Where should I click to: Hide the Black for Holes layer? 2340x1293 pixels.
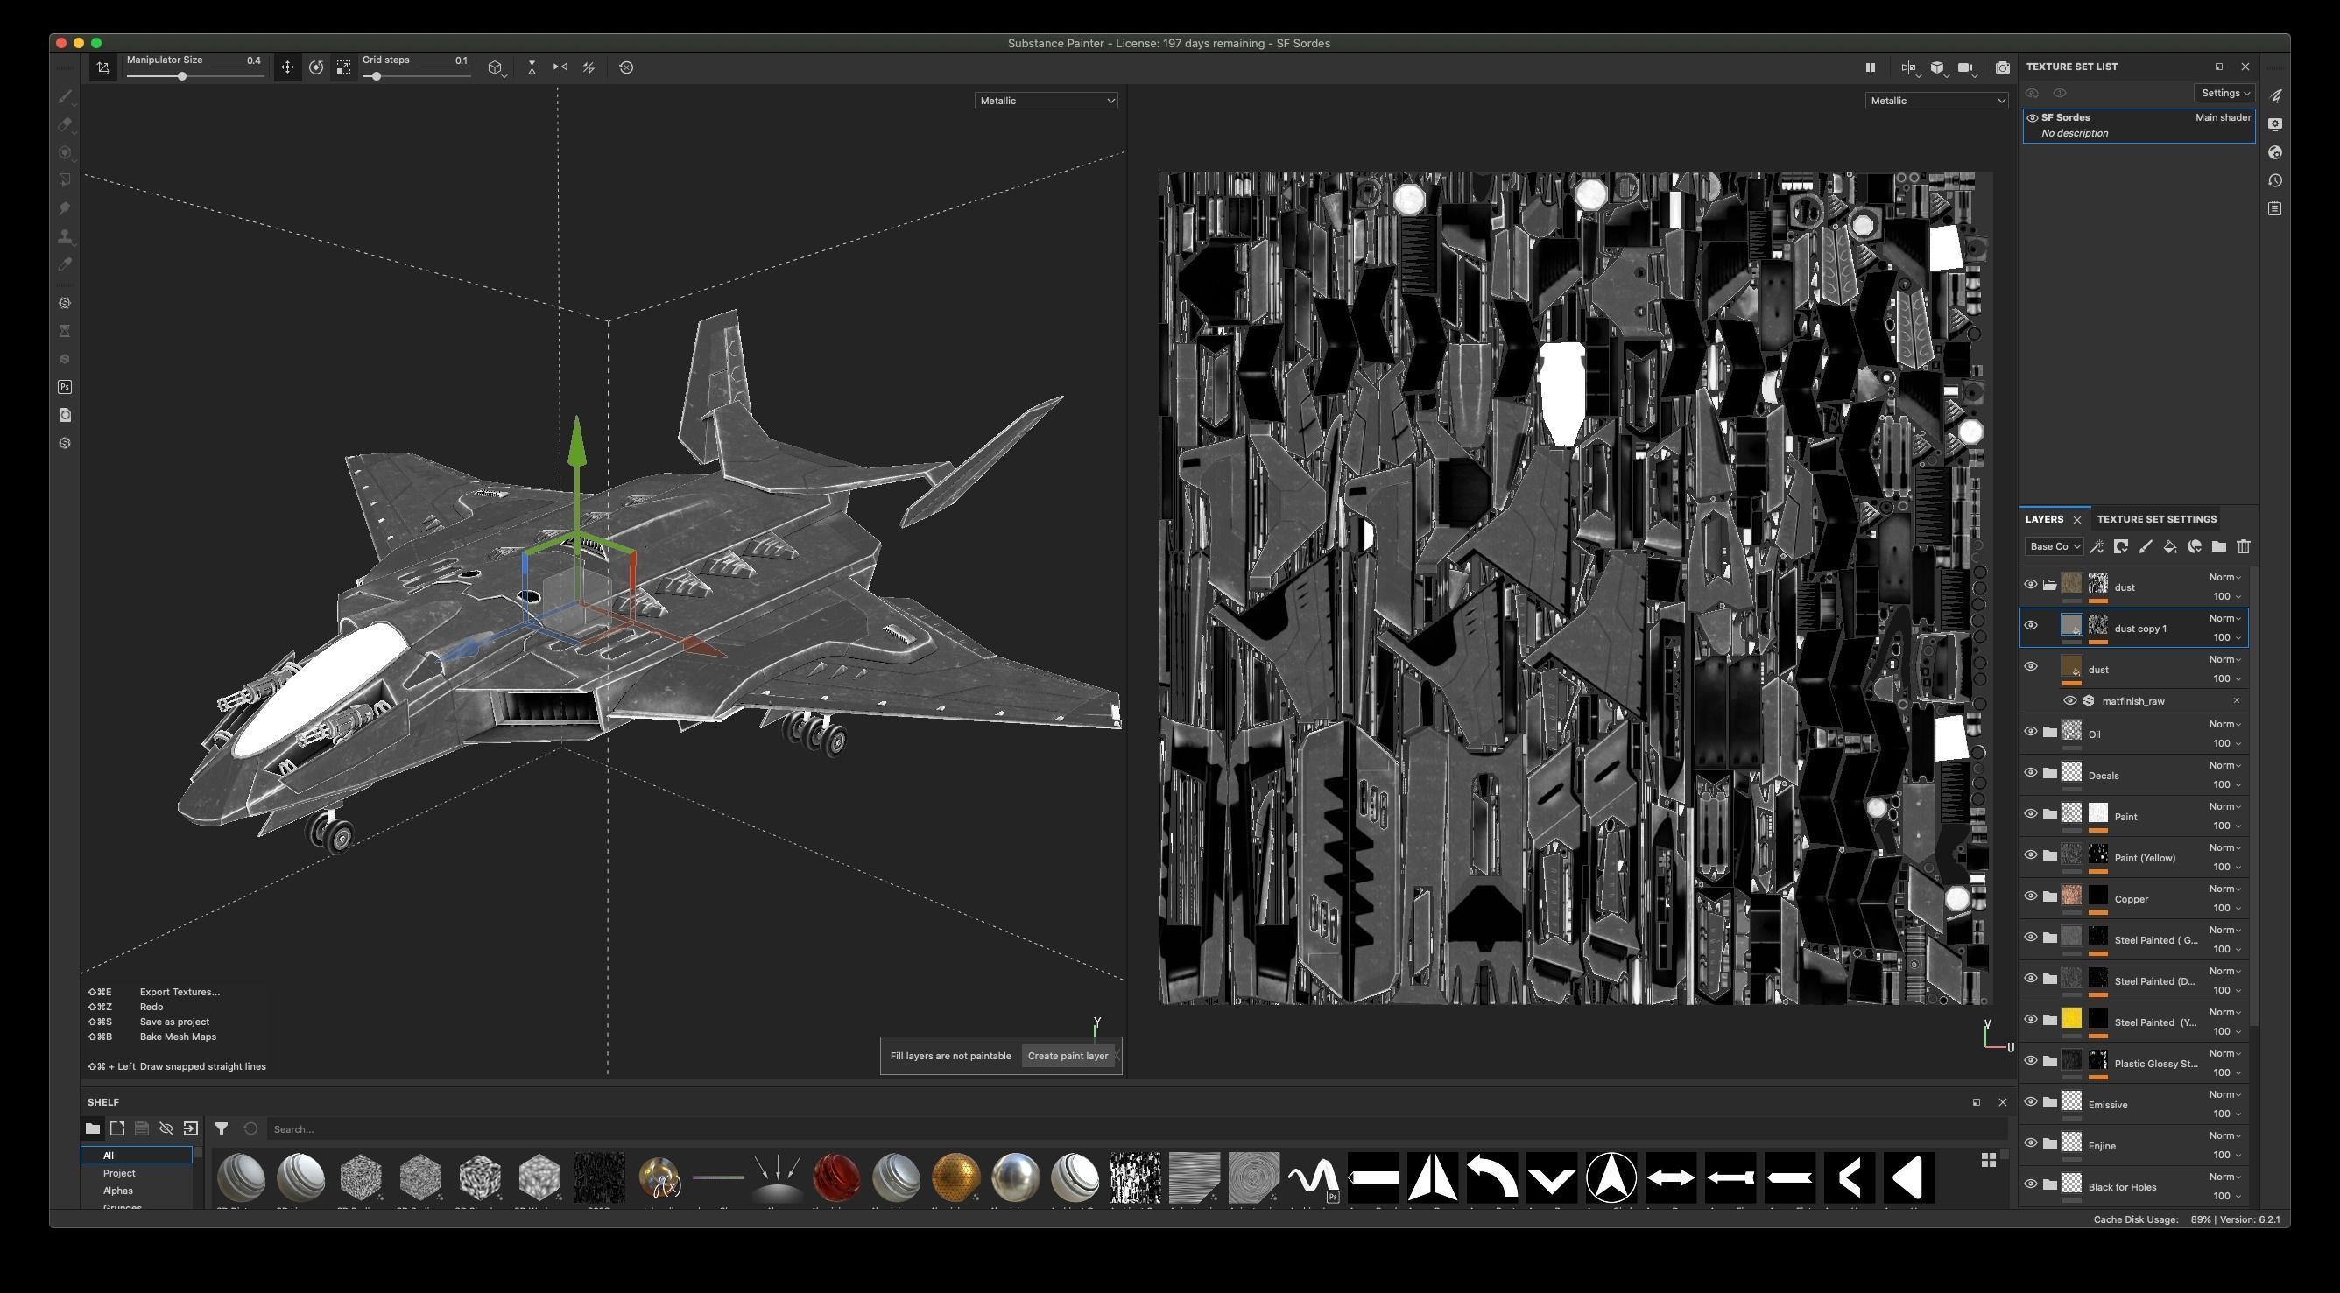[x=2030, y=1184]
